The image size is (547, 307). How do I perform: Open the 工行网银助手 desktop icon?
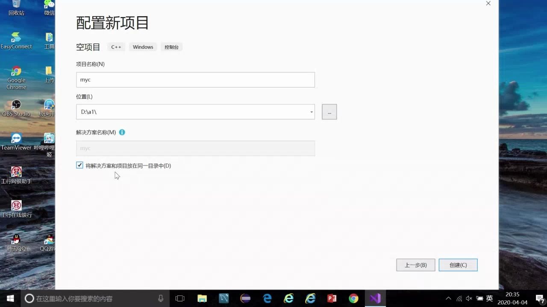click(16, 175)
